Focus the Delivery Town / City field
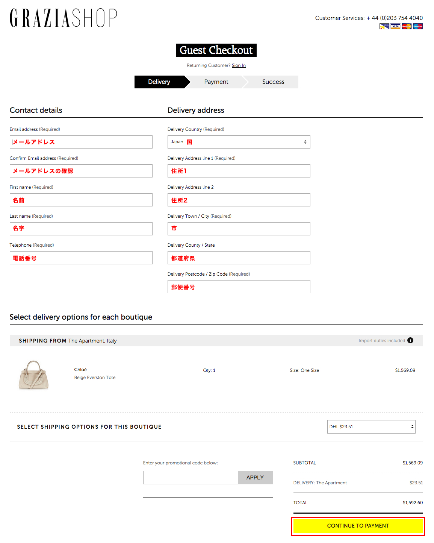The height and width of the screenshot is (543, 434). (239, 229)
